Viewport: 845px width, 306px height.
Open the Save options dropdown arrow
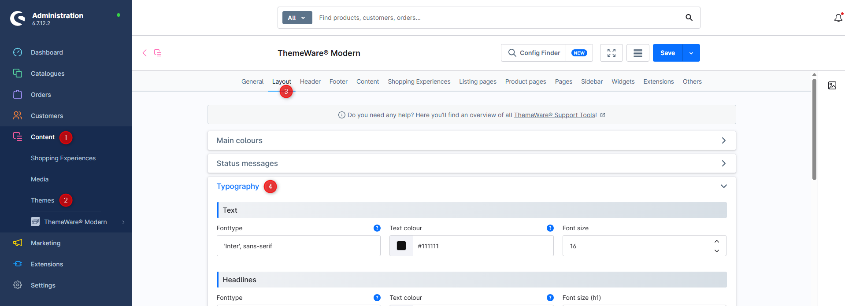691,53
